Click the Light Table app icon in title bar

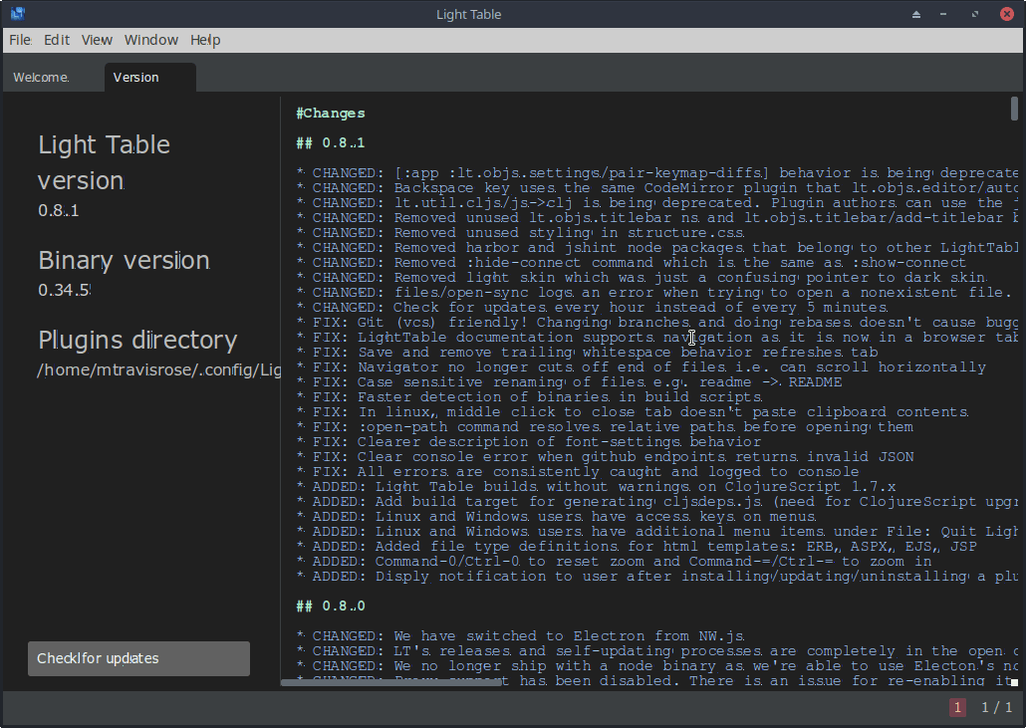[18, 14]
